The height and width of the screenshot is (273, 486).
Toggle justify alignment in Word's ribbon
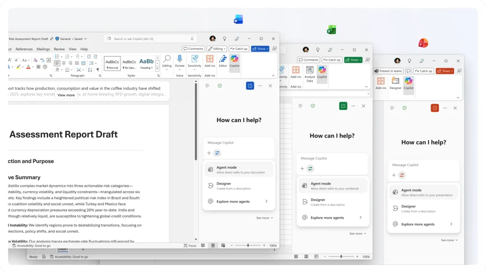[77, 63]
